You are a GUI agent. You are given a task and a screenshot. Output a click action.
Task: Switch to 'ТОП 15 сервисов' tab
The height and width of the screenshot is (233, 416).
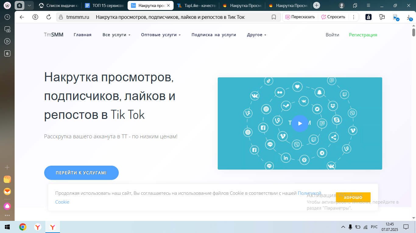click(105, 5)
